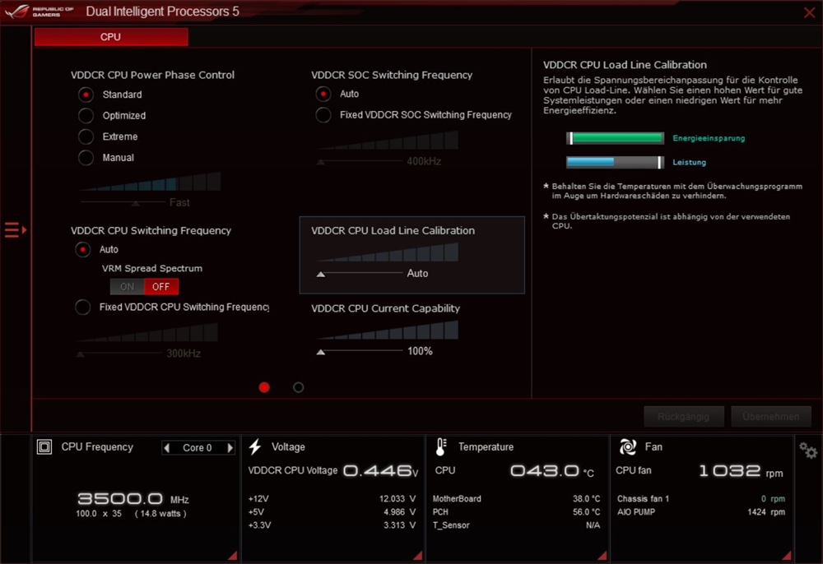Click the ROG Republic of Gamers logo

coord(40,11)
